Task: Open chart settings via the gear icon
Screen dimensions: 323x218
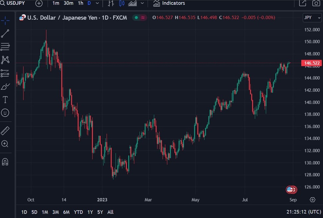Action: point(312,200)
